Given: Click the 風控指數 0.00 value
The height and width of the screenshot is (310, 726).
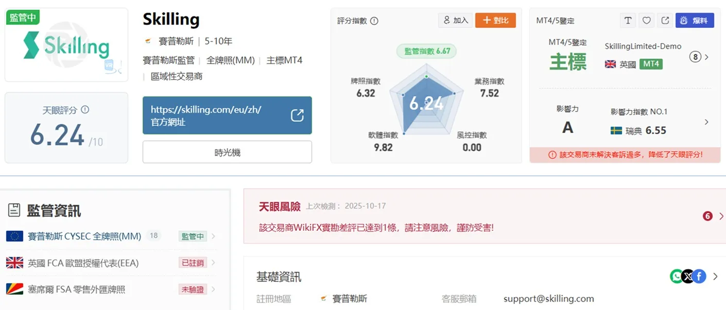Looking at the screenshot, I should click(472, 147).
